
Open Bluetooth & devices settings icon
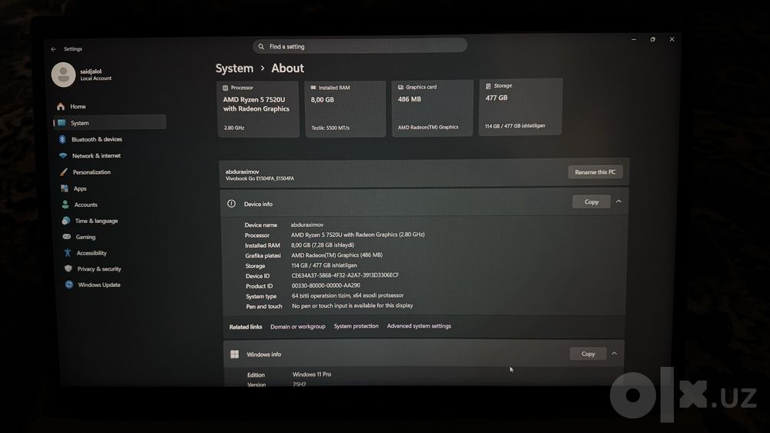62,139
